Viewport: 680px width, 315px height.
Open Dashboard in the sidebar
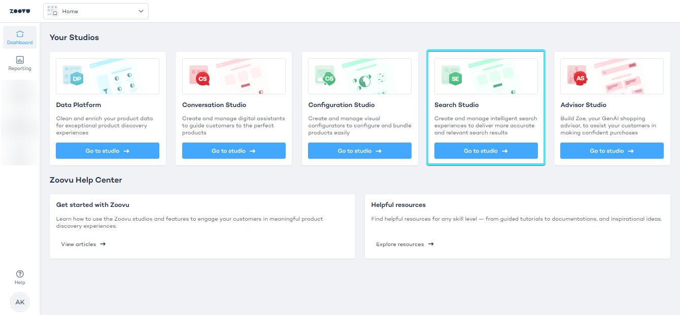click(x=20, y=38)
